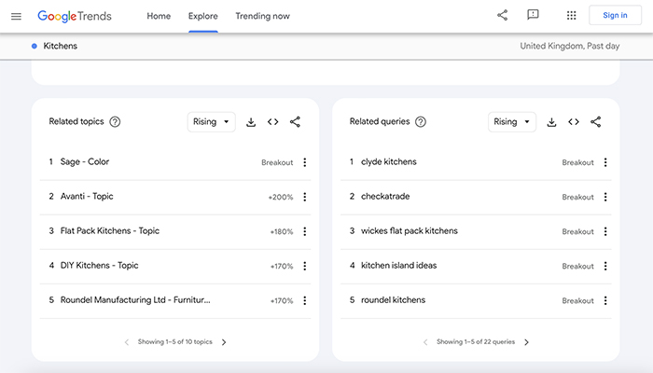Open more options for Roundel Manufacturing Ltd

point(305,300)
